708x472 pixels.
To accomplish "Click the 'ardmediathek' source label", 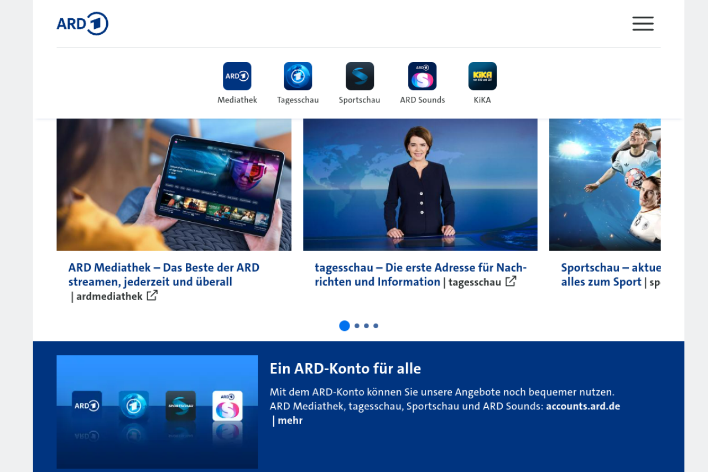I will click(x=110, y=297).
